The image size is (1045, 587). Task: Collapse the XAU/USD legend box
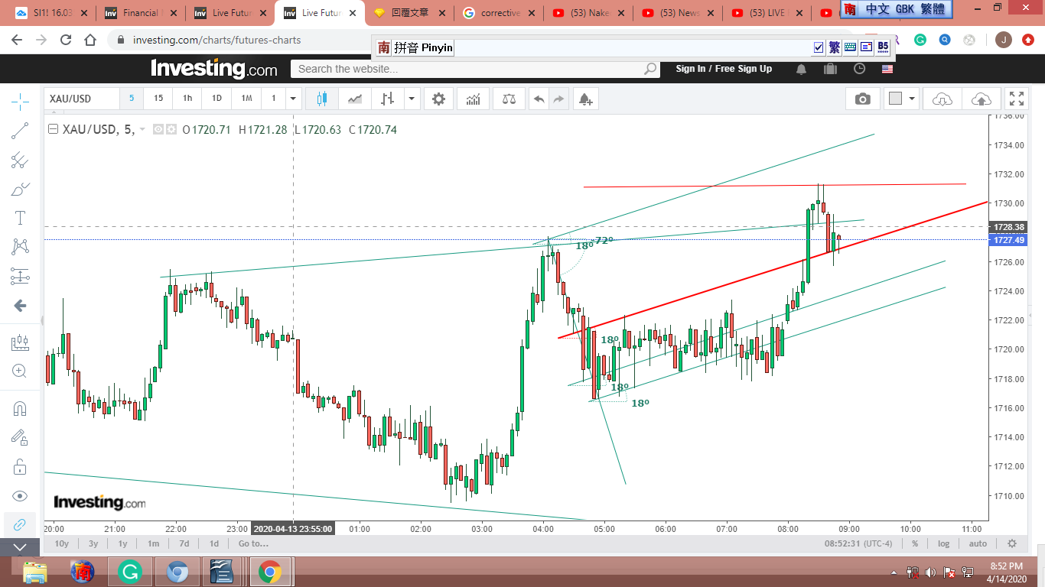(53, 130)
